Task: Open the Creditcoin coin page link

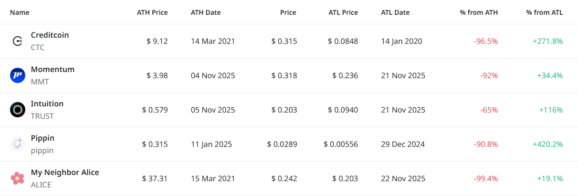Action: (50, 35)
